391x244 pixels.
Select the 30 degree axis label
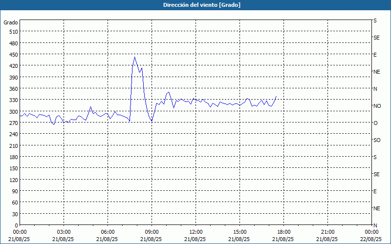[15, 214]
